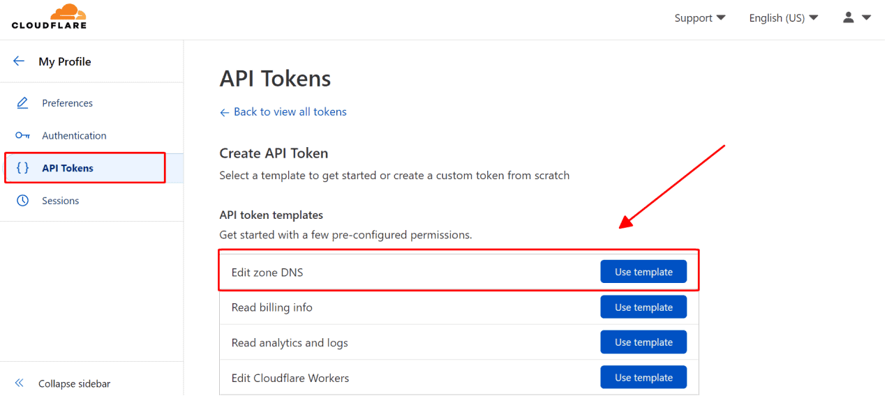The image size is (887, 398).
Task: Open Preferences in the sidebar
Action: 67,103
